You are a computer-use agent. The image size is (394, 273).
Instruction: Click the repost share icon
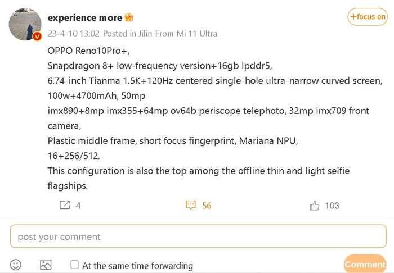(x=65, y=206)
